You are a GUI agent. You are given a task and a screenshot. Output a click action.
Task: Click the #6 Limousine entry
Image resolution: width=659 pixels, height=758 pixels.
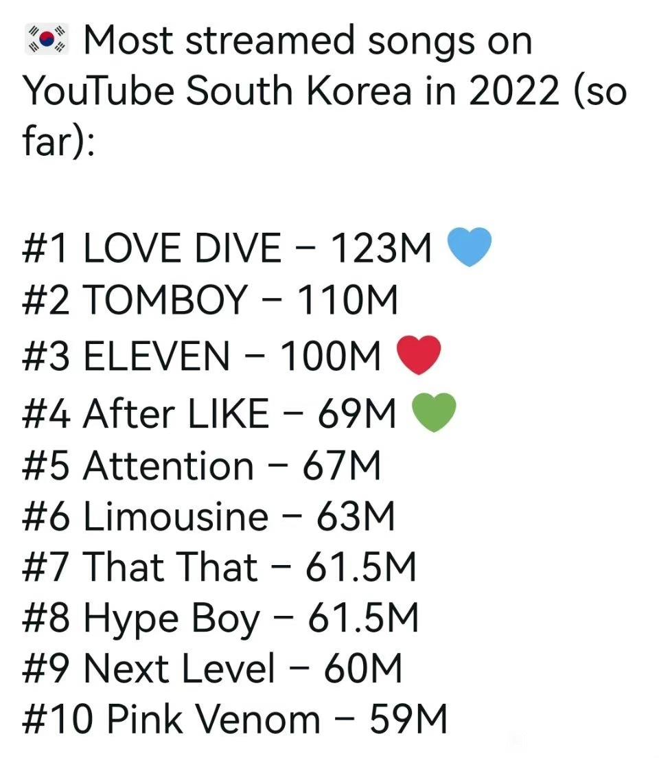[x=209, y=516]
